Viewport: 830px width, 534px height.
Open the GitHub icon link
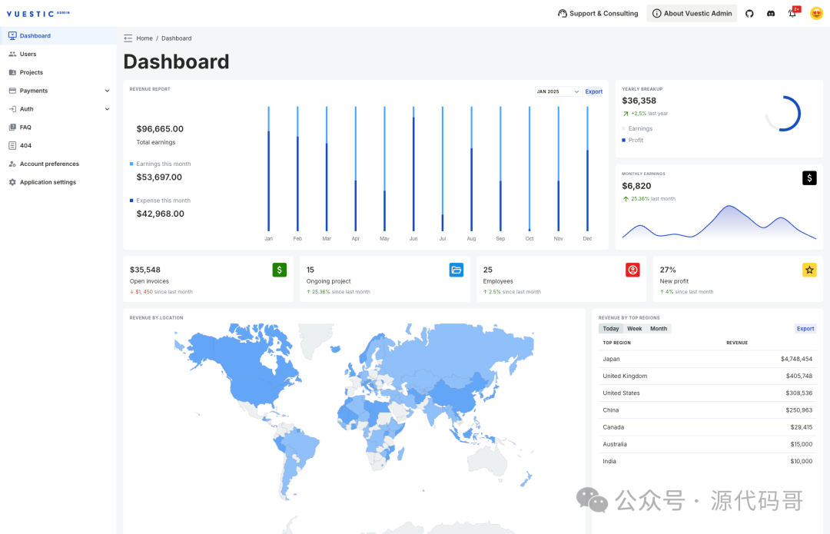tap(749, 13)
